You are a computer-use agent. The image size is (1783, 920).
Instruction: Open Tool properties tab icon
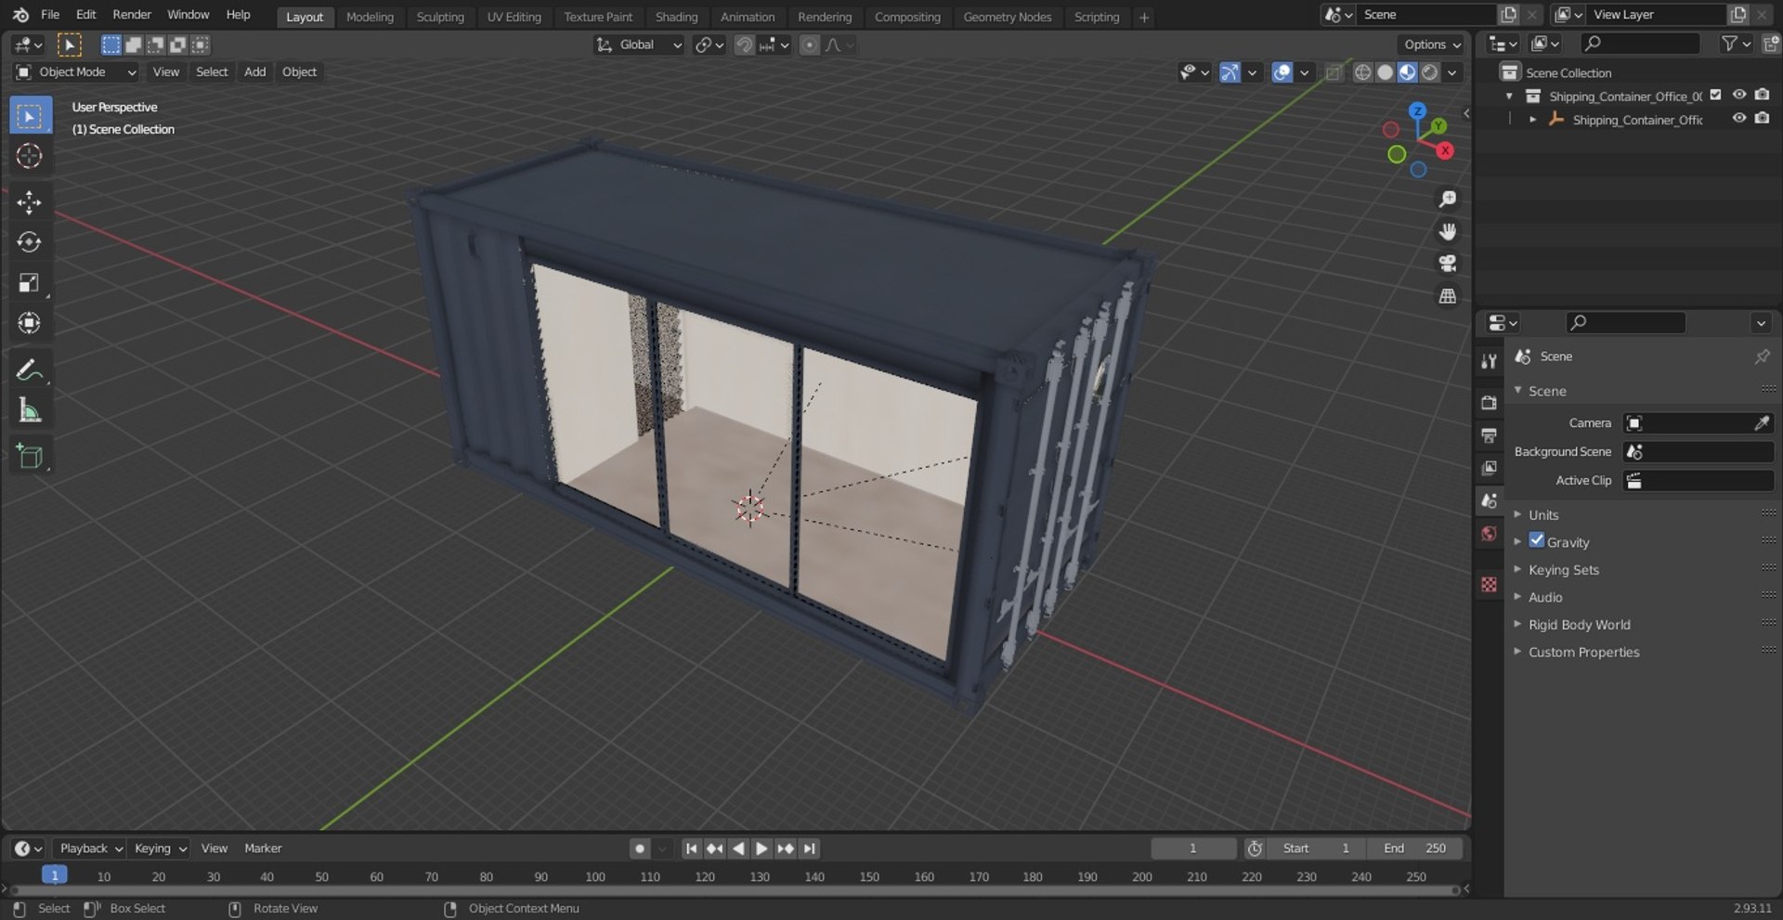(1489, 361)
